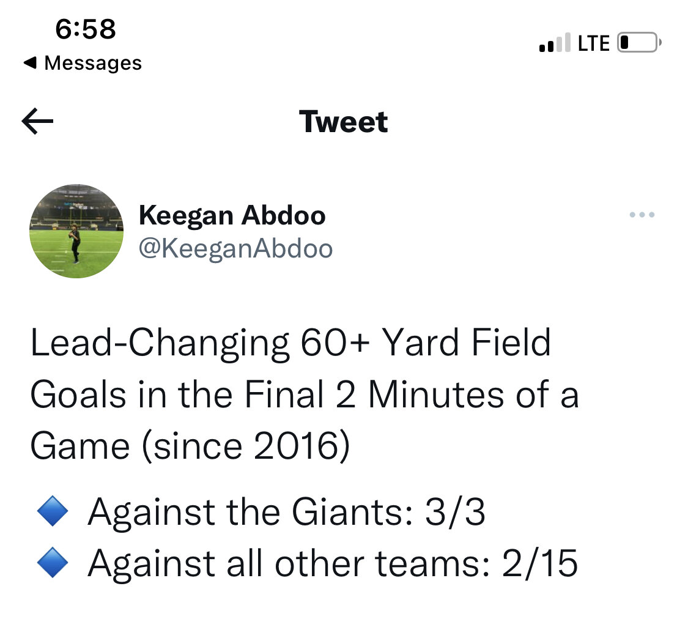Tap the battery icon in status bar

coord(638,43)
